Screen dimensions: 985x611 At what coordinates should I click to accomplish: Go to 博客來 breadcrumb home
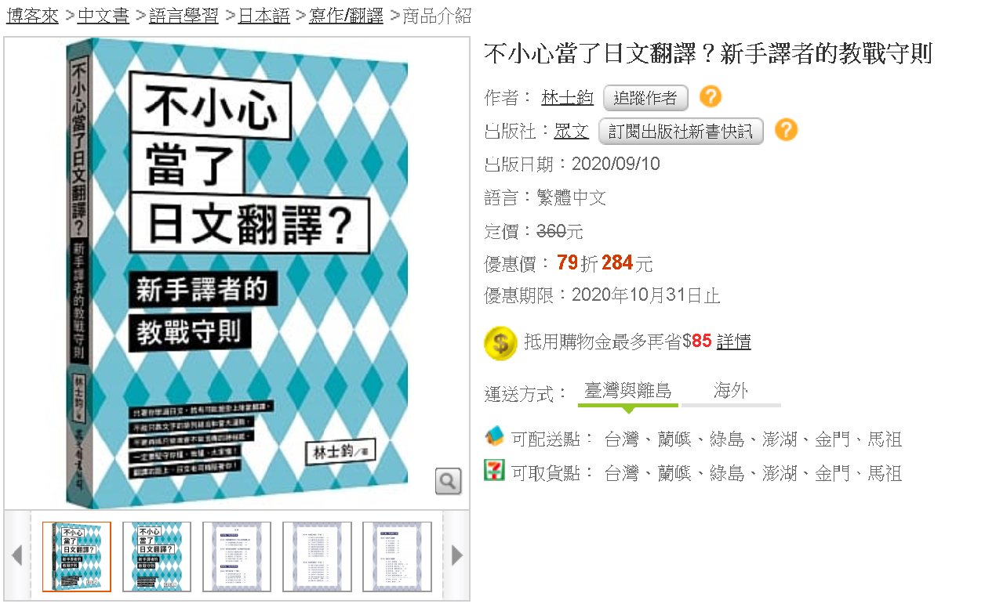(x=32, y=15)
